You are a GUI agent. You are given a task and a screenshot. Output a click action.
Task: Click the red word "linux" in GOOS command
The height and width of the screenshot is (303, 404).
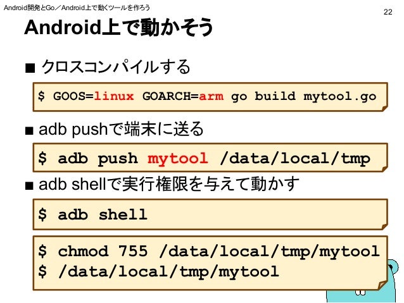(x=114, y=96)
